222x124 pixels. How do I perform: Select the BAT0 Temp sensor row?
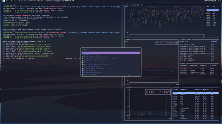point(199,44)
